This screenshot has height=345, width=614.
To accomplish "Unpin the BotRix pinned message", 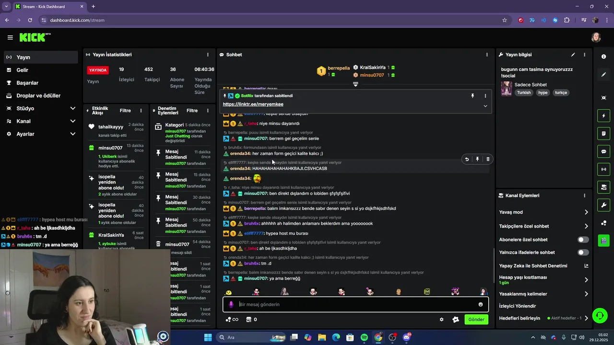I will (472, 96).
